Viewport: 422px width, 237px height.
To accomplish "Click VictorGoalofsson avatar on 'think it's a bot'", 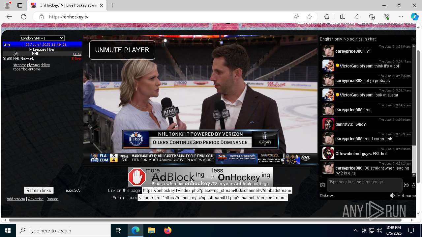I will (x=328, y=66).
